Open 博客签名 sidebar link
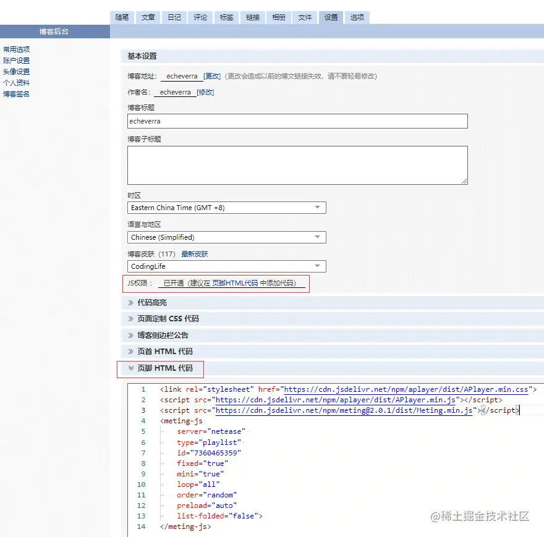The image size is (544, 537). pyautogui.click(x=16, y=94)
